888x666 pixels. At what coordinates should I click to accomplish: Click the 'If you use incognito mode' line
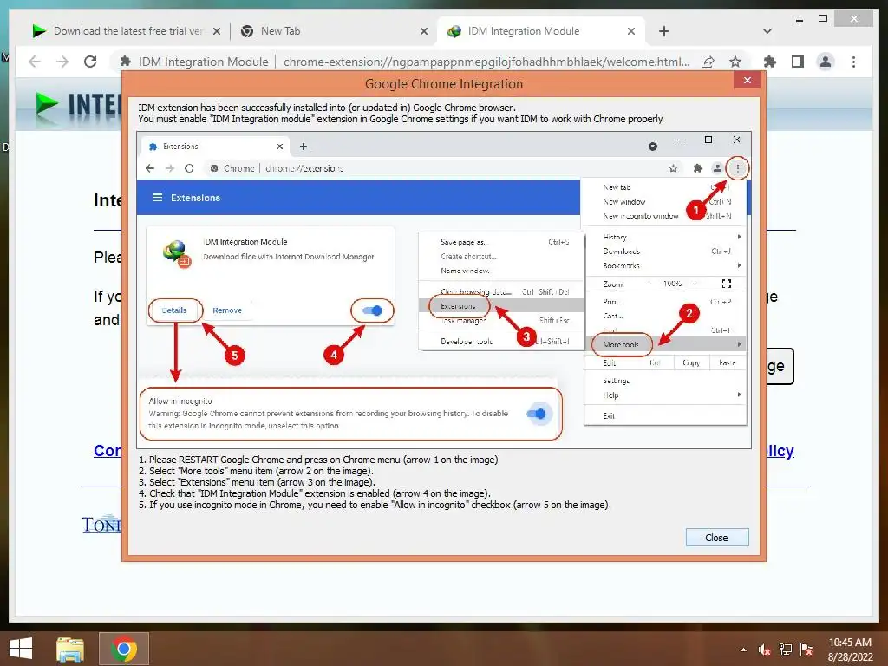click(375, 506)
